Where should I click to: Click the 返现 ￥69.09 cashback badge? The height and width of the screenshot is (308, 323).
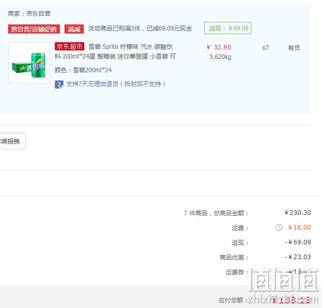pyautogui.click(x=228, y=28)
